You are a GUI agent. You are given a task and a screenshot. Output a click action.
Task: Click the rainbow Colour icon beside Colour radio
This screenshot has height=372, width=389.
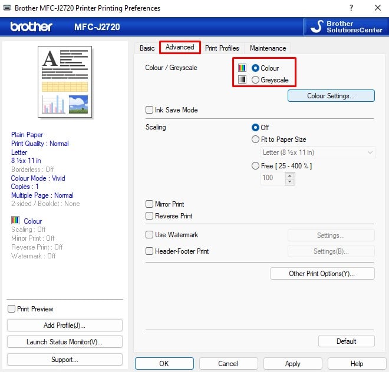click(x=242, y=68)
